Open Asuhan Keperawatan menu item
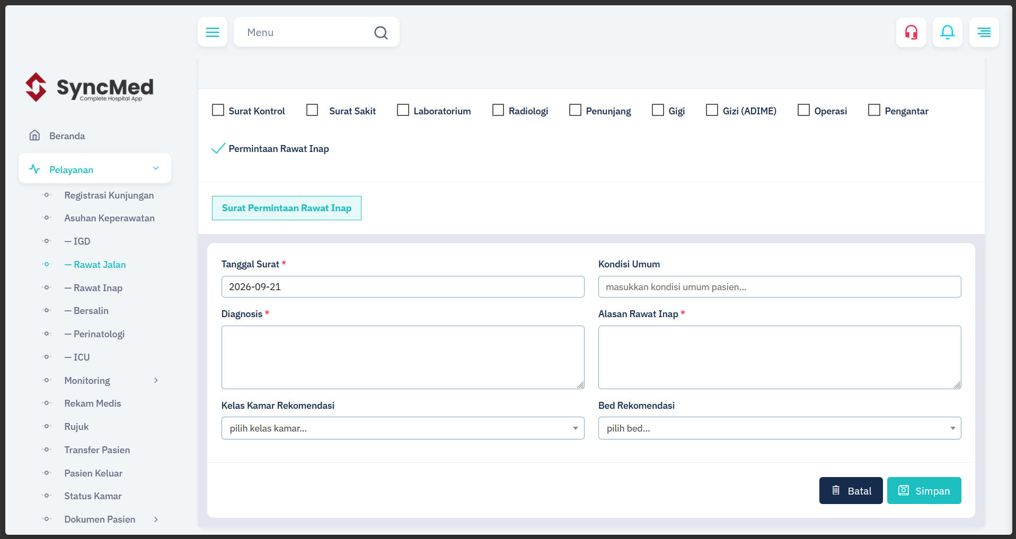1016x539 pixels. [110, 218]
